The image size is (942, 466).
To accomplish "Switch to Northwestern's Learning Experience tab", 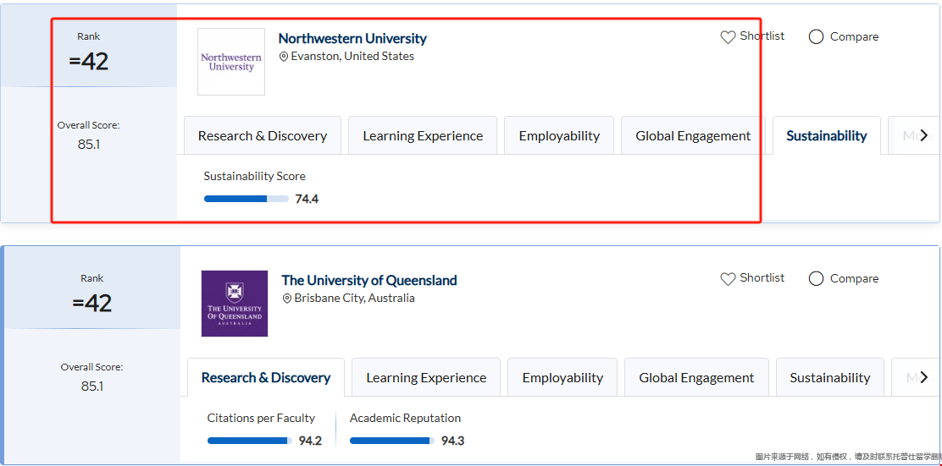I will (x=423, y=136).
